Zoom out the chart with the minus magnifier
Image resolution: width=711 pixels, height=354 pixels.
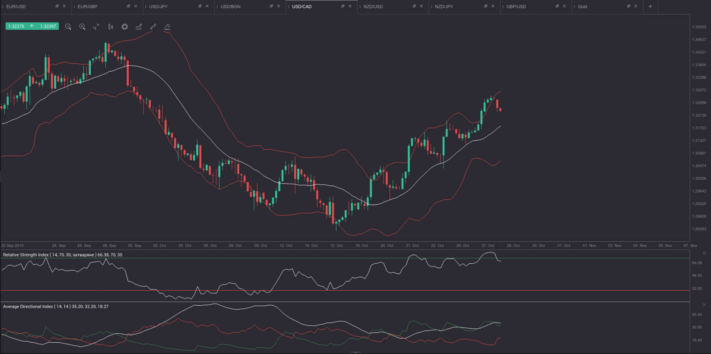click(x=68, y=27)
